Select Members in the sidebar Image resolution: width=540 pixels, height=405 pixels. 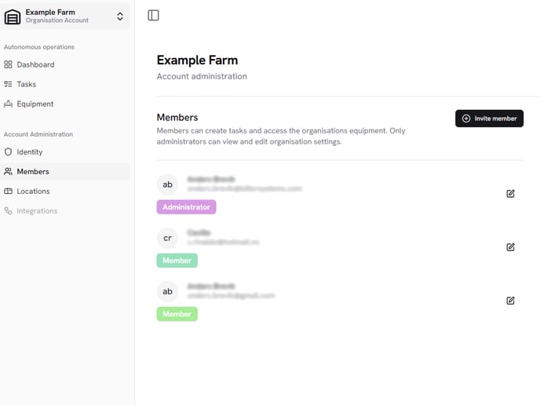33,171
